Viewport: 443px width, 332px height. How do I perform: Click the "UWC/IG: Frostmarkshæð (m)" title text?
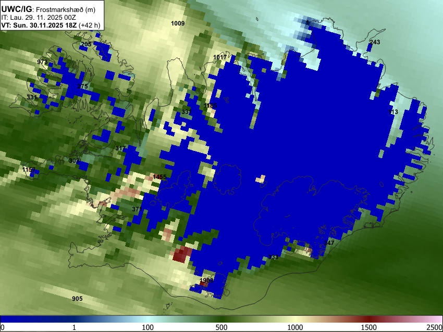click(x=48, y=9)
